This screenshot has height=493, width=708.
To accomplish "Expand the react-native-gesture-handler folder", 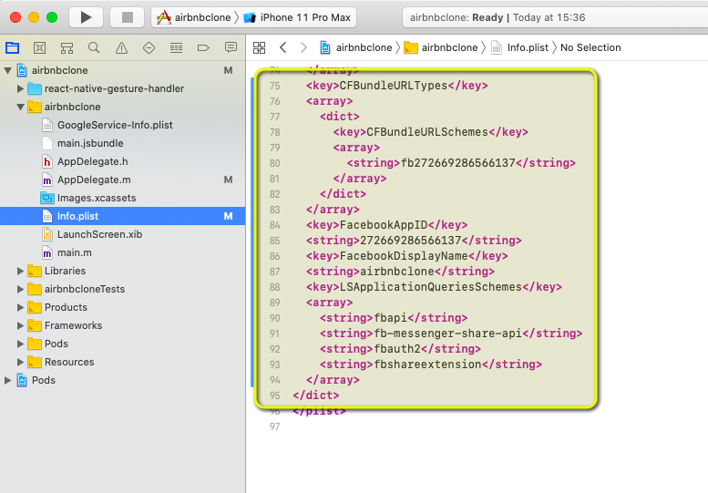I will (21, 88).
